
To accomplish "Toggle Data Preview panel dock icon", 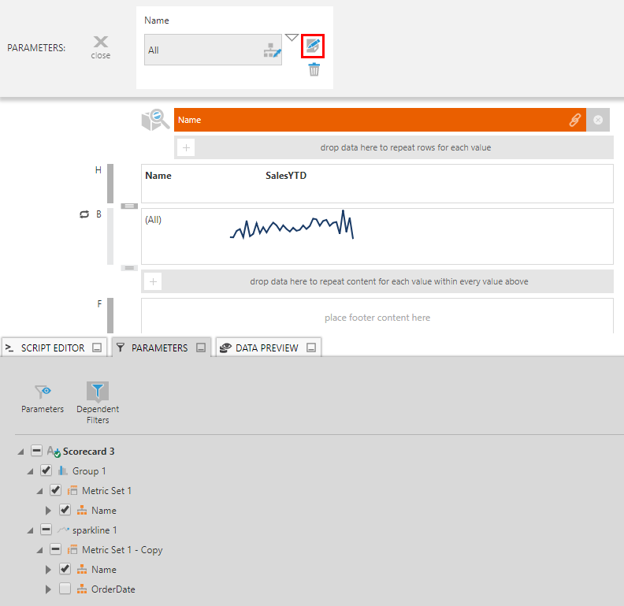I will tap(311, 348).
